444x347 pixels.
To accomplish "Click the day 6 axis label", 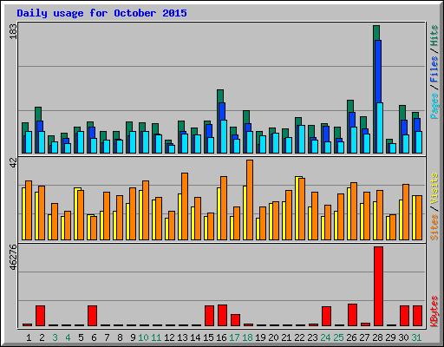I will (x=94, y=337).
